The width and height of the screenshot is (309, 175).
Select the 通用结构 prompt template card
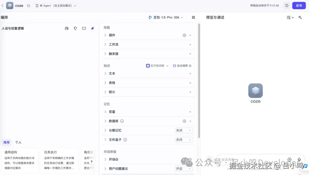tap(20, 160)
